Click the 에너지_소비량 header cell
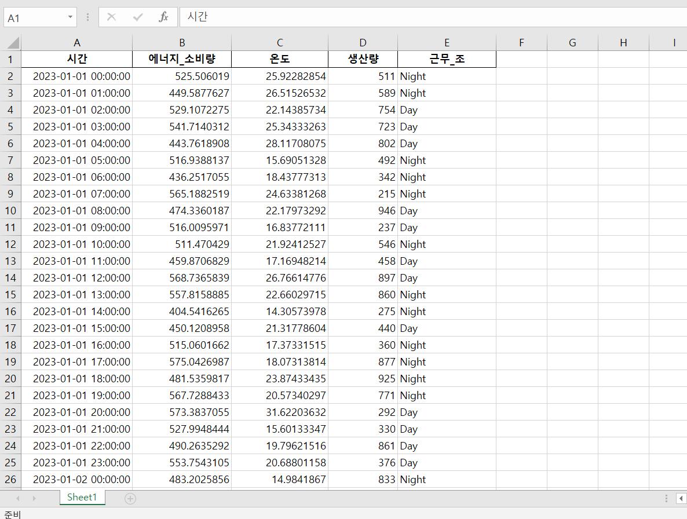The width and height of the screenshot is (687, 519). point(182,59)
